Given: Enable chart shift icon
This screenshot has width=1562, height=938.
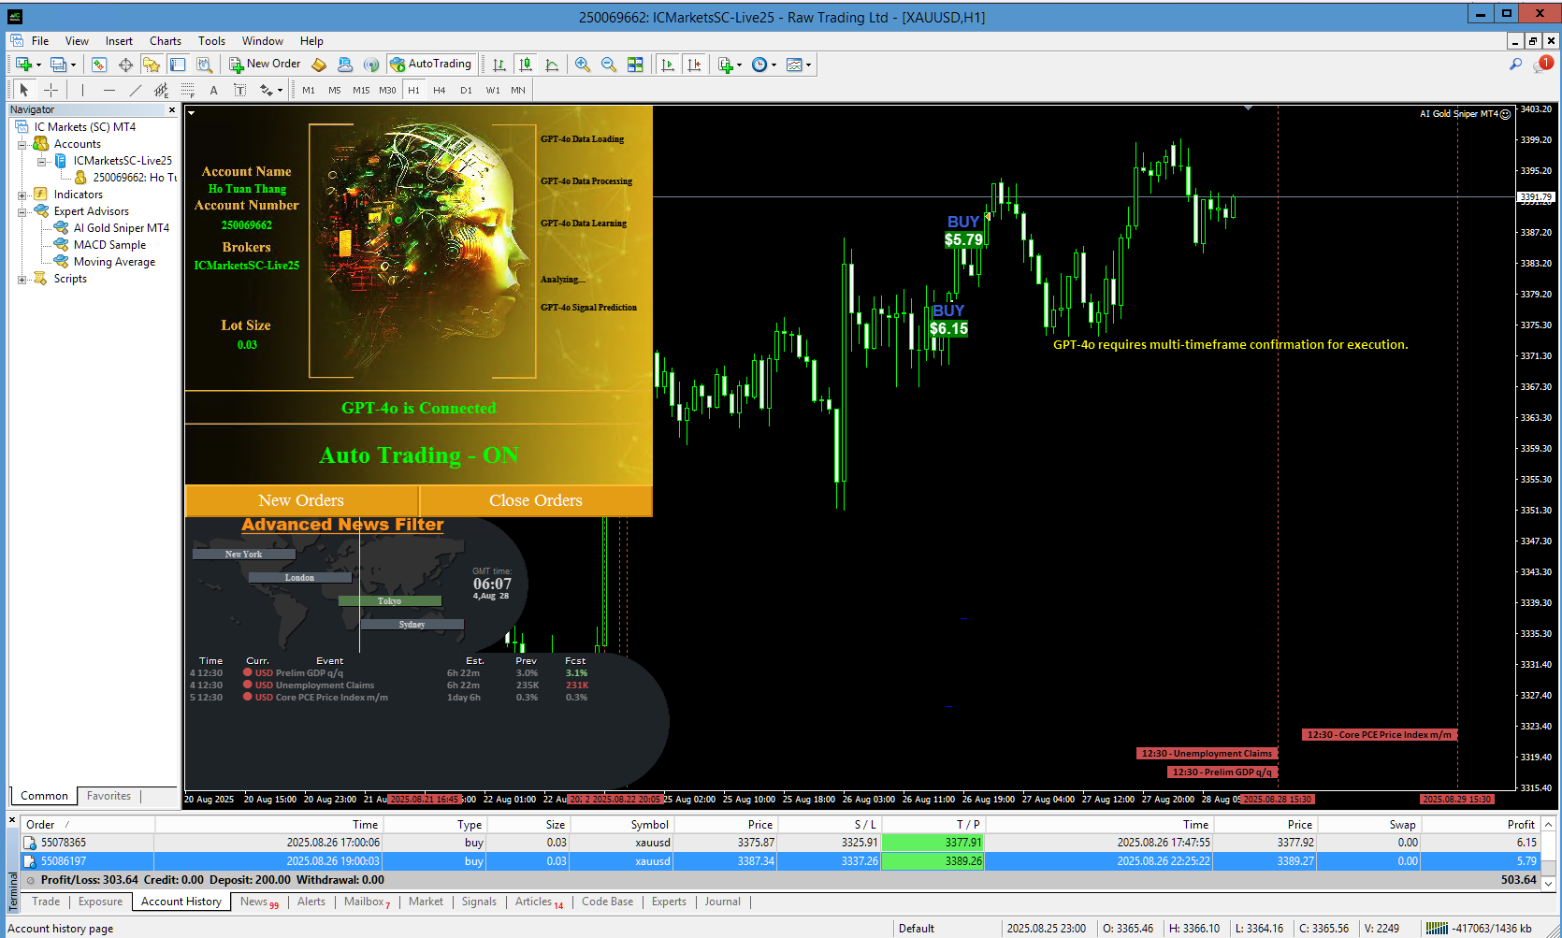Looking at the screenshot, I should [x=693, y=65].
